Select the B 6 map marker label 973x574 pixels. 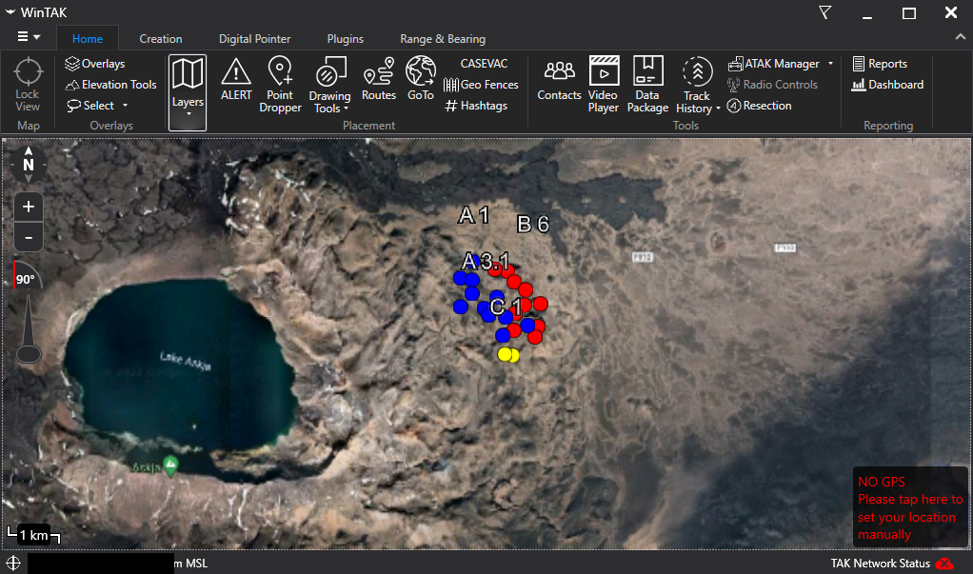click(x=533, y=224)
